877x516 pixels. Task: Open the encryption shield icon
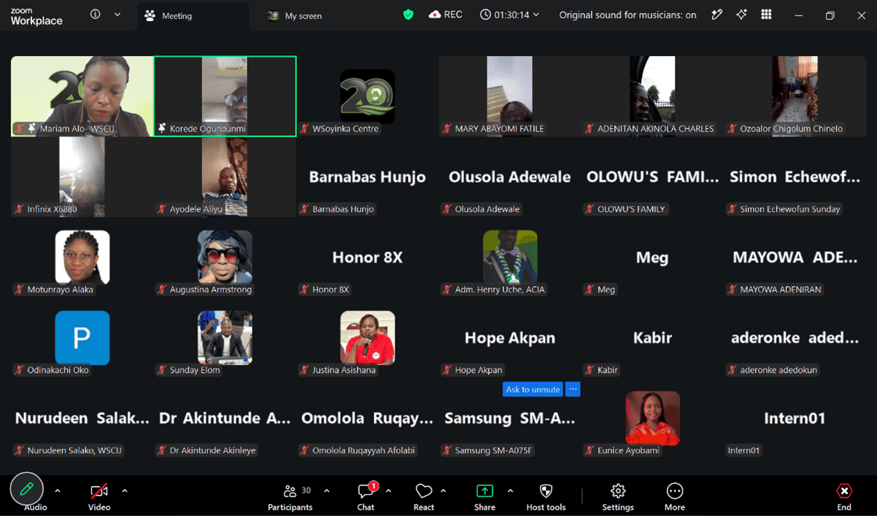click(x=409, y=15)
